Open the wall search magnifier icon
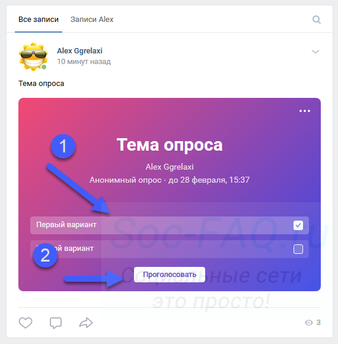 tap(317, 20)
